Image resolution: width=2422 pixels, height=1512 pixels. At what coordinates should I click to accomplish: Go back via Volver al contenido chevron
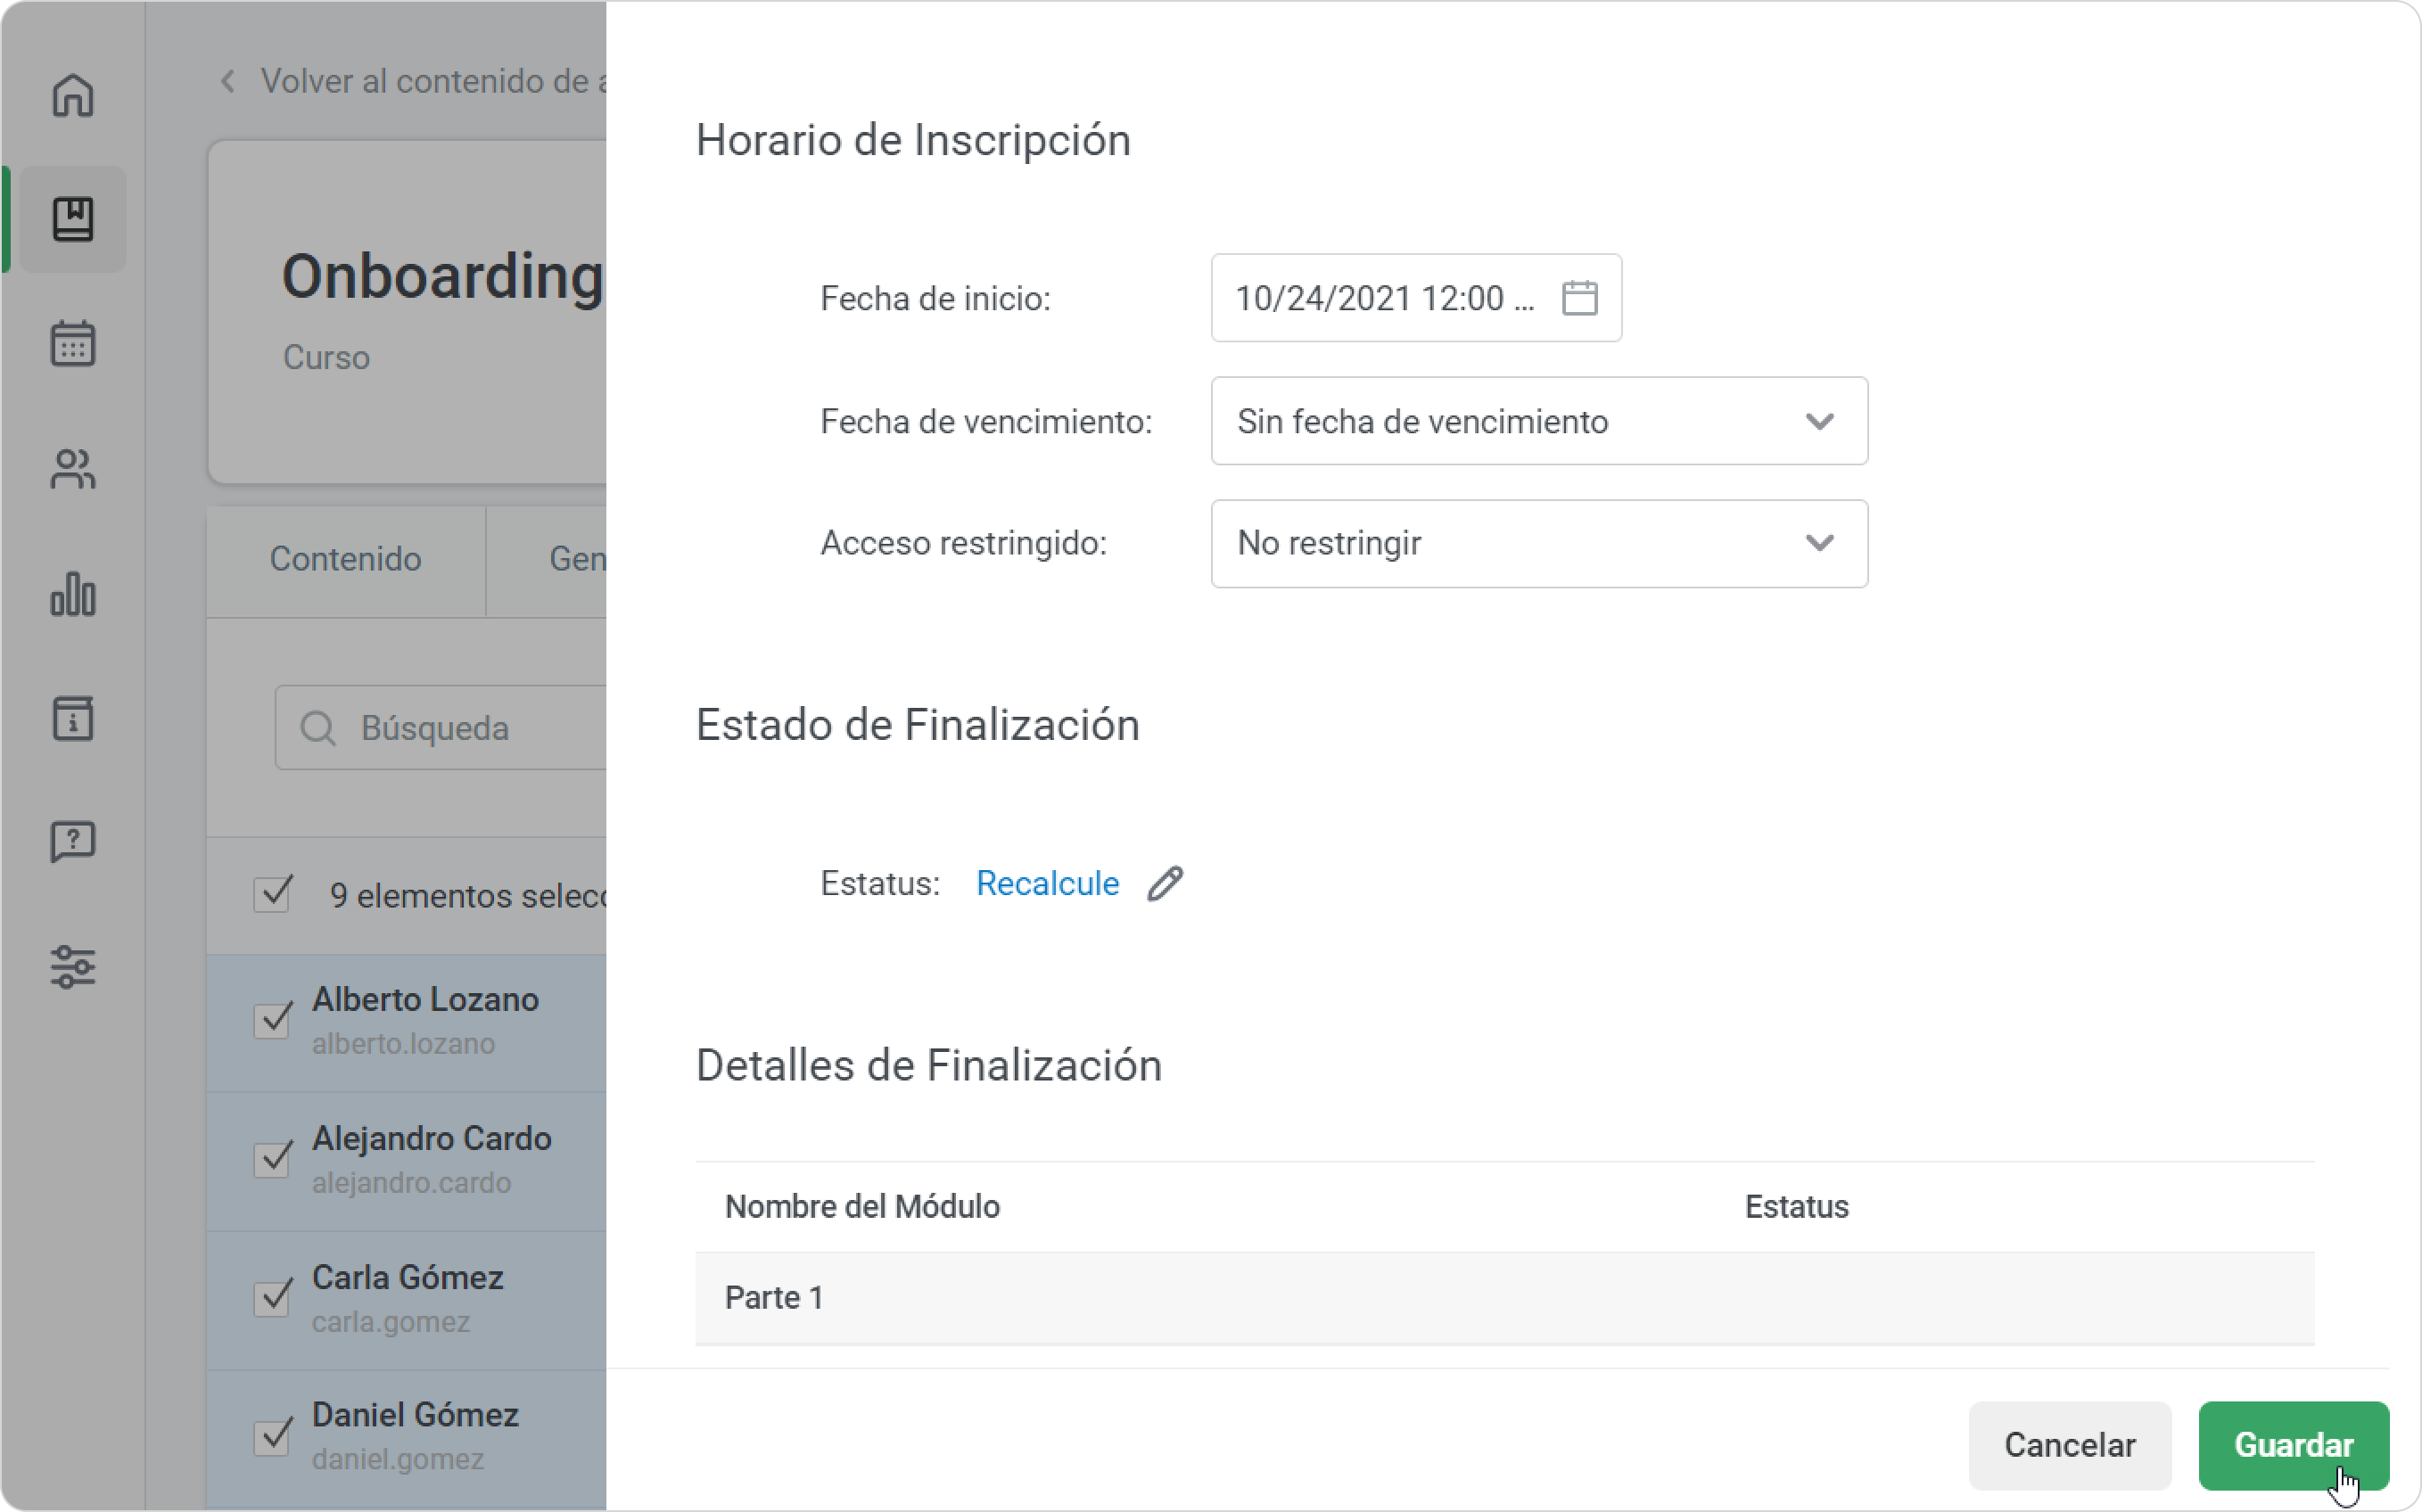pyautogui.click(x=228, y=81)
